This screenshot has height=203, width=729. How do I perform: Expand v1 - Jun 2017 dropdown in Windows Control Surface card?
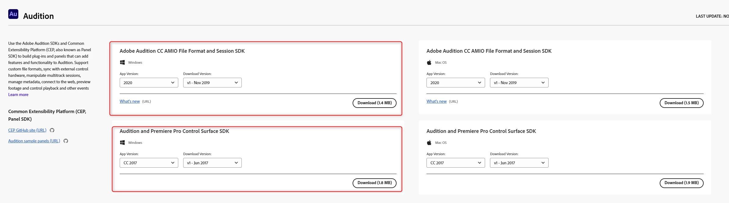click(212, 163)
